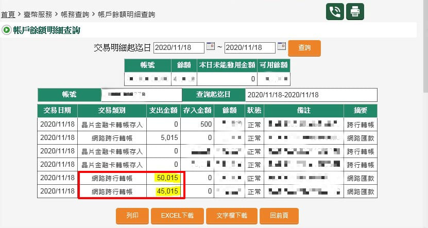Focus the end date input field
This screenshot has width=428, height=228.
pyautogui.click(x=250, y=48)
